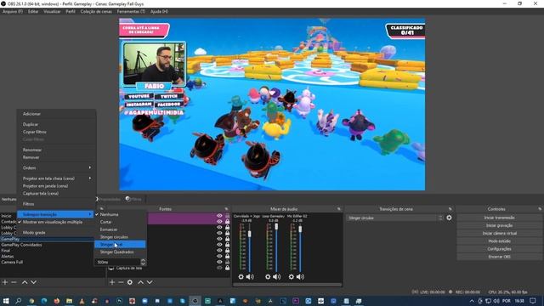Image resolution: width=544 pixels, height=306 pixels.
Task: Open Configurações from Controles
Action: pyautogui.click(x=499, y=249)
